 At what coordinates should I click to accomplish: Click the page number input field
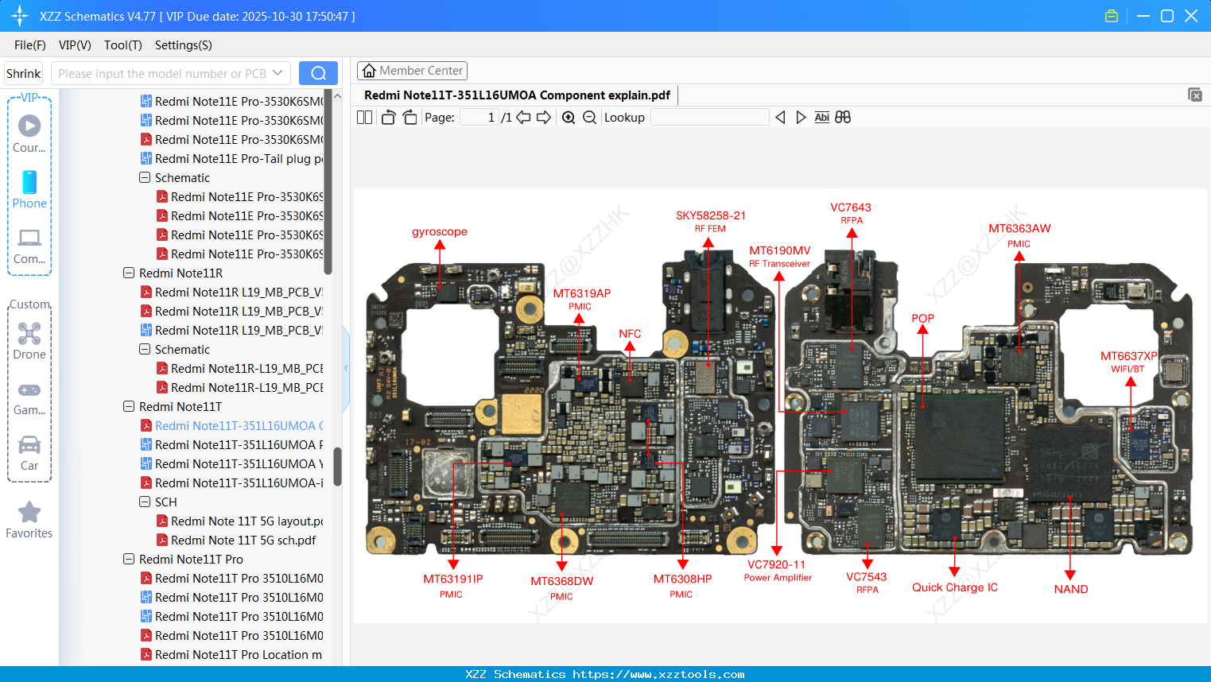point(478,117)
